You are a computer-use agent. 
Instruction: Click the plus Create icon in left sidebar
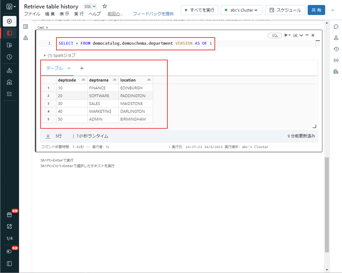coord(10,21)
